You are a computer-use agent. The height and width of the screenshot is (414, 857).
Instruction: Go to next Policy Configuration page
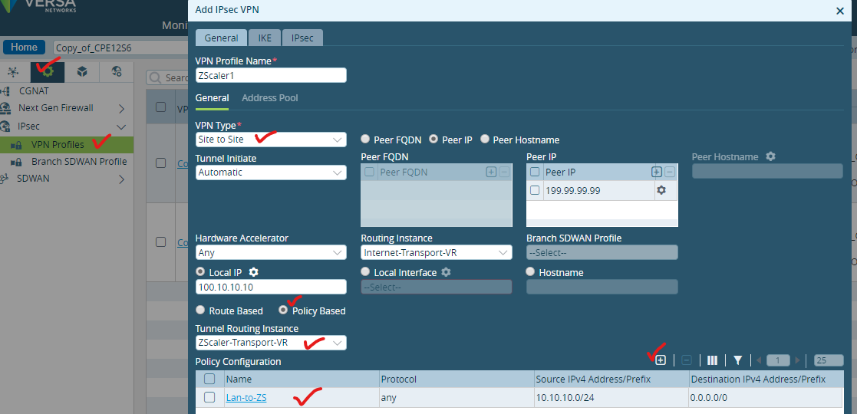coord(797,360)
